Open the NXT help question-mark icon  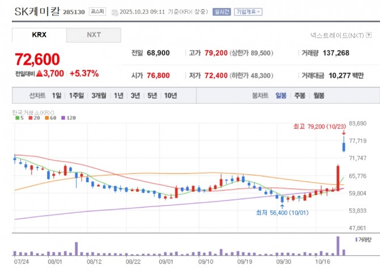[x=369, y=35]
